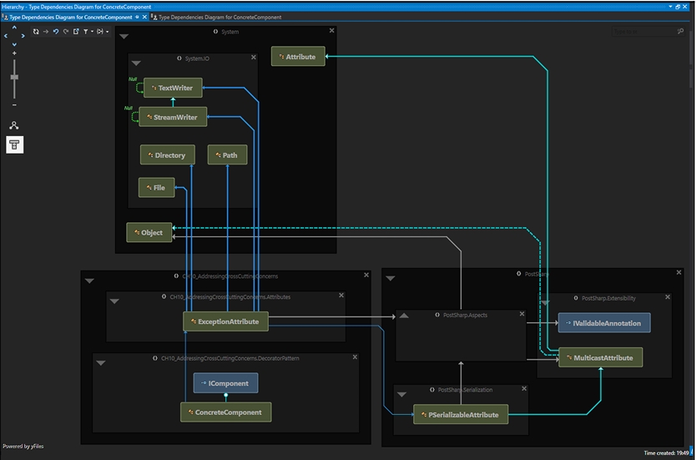697x460 pixels.
Task: Pan the diagram up with arrow
Action: coord(14,27)
